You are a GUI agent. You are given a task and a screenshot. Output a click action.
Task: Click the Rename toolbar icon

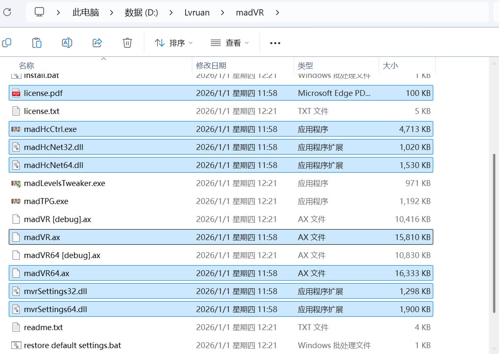(x=67, y=43)
